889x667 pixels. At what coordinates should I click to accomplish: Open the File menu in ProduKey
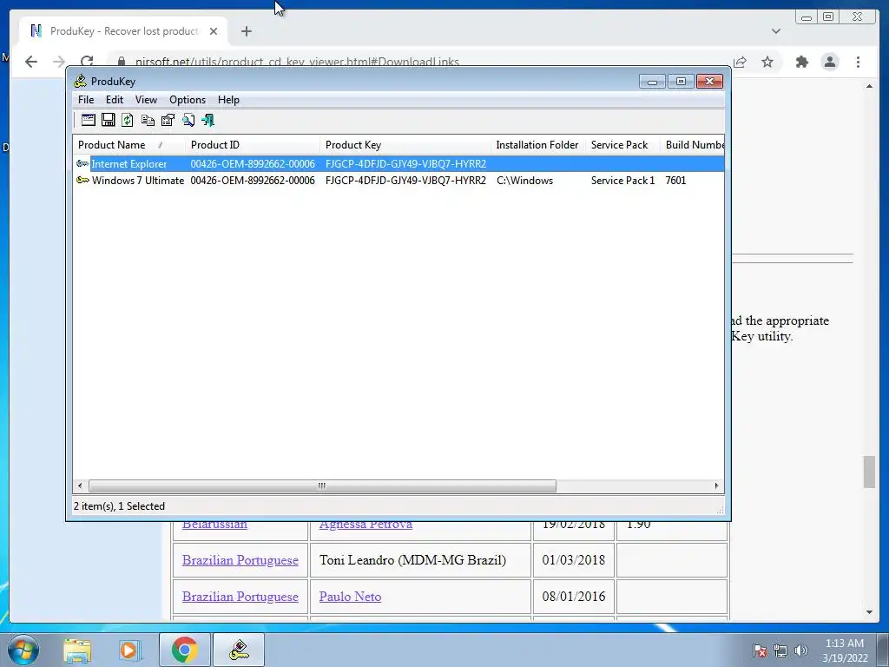pyautogui.click(x=86, y=100)
